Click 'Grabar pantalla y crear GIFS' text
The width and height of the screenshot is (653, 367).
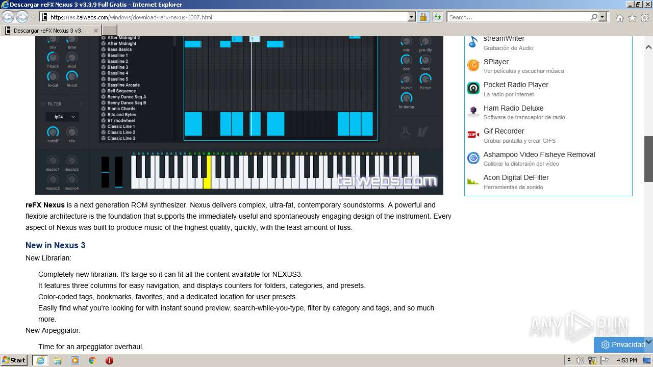[x=519, y=141]
